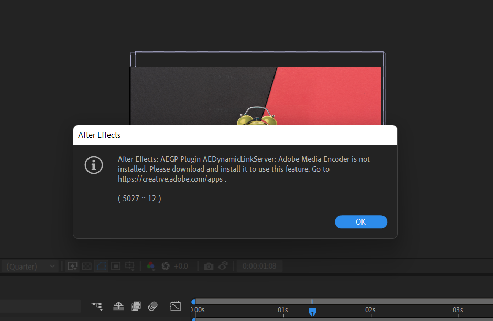Open the Graph Editor icon
The width and height of the screenshot is (493, 321).
(x=175, y=306)
